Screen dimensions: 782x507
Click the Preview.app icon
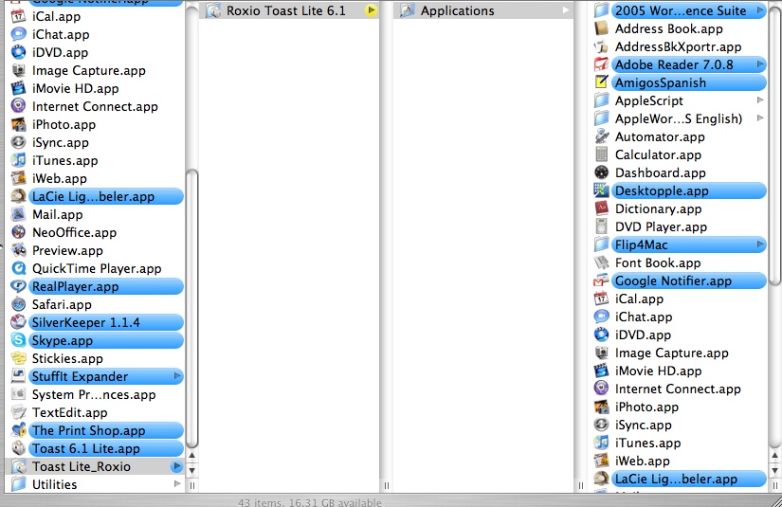tap(18, 250)
